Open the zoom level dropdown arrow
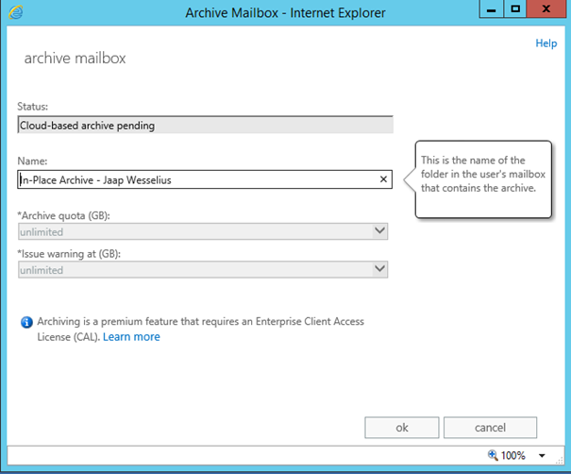 (x=541, y=455)
